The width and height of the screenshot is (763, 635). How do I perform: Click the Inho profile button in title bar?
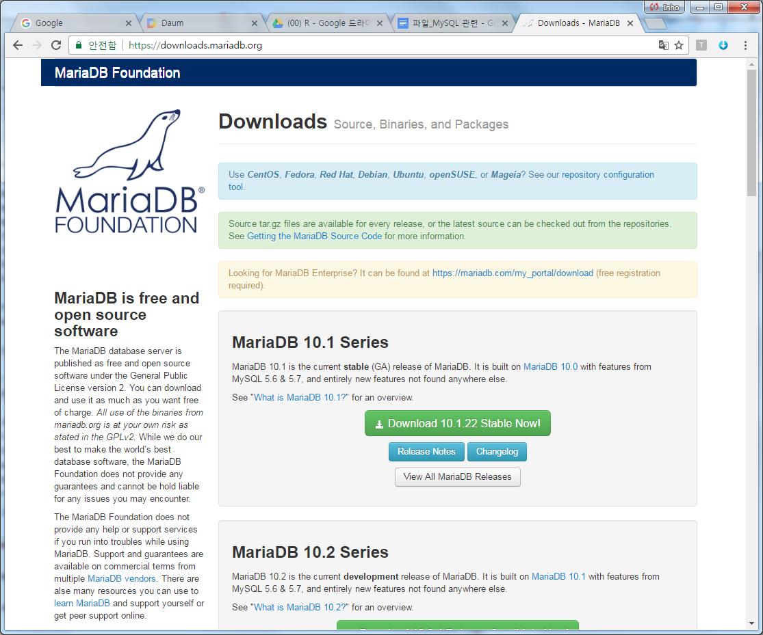[664, 8]
